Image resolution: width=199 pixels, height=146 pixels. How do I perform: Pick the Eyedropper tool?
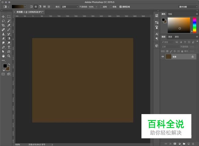[x=9, y=25]
